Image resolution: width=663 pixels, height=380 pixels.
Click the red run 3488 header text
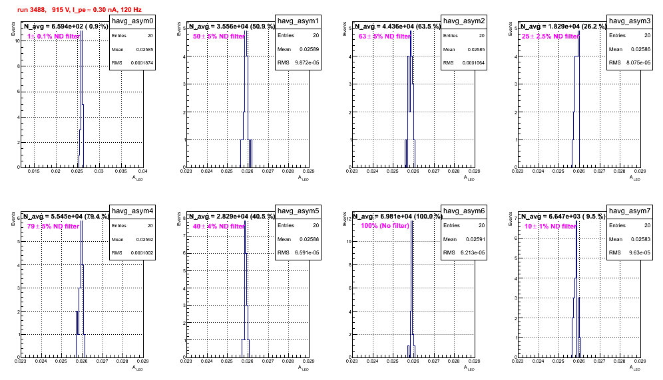79,9
